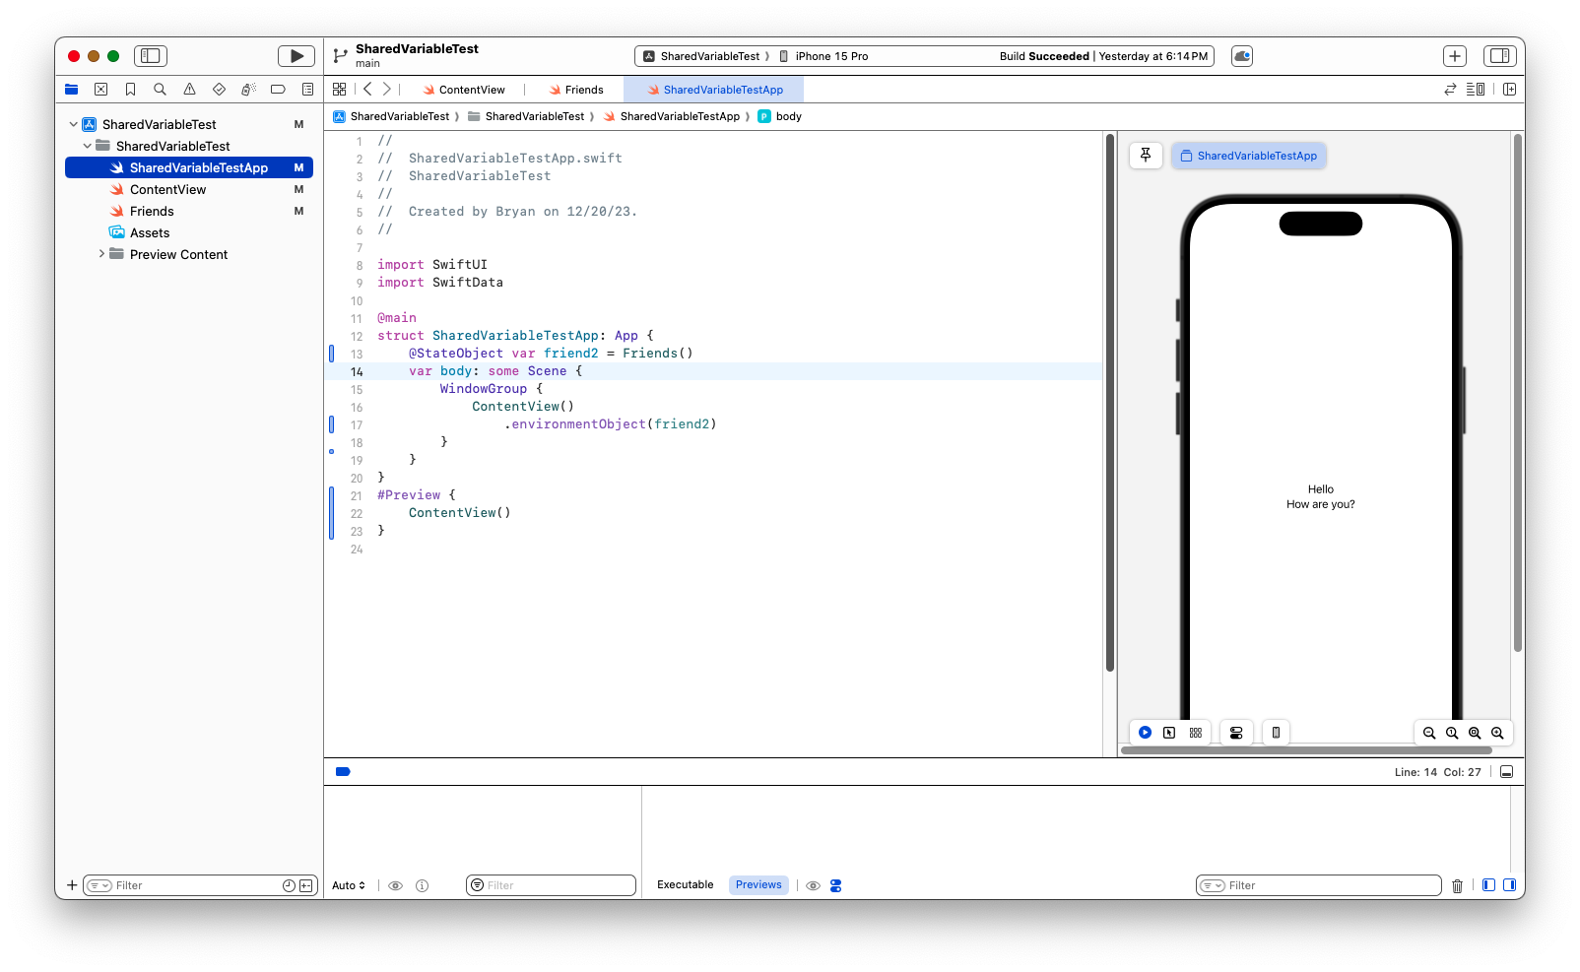Click the preview canvas horizontal scrollbar
The image size is (1580, 972).
(1306, 750)
